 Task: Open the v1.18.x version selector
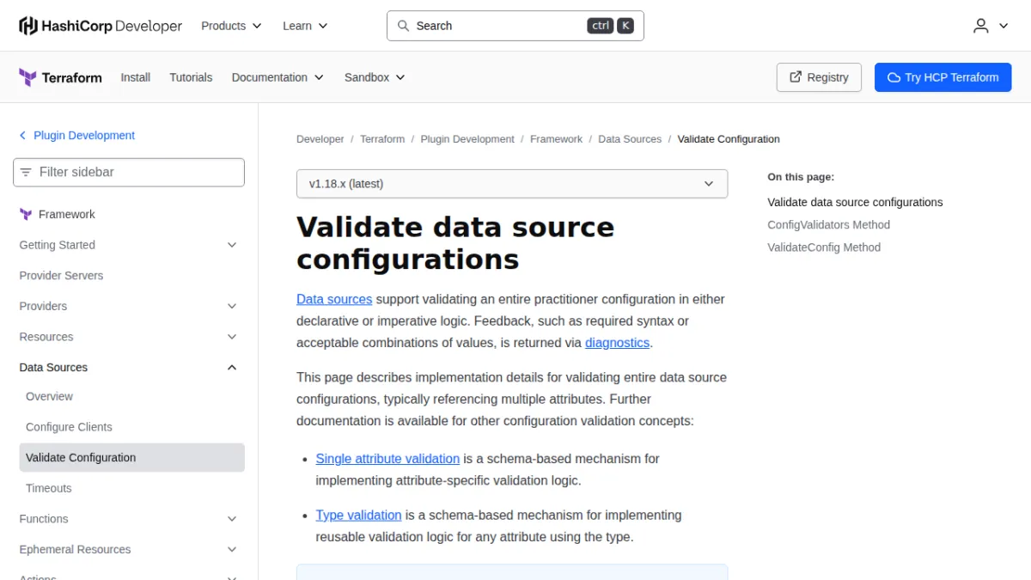coord(512,184)
